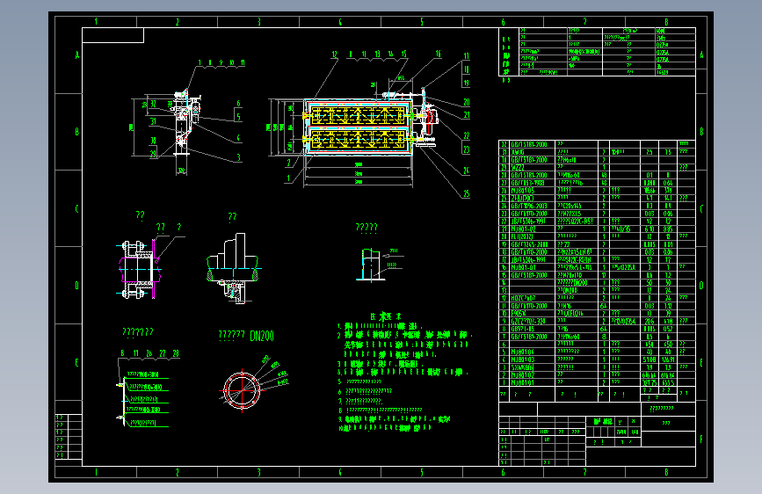
Task: Click the technical requirements heading above the notes
Action: click(x=386, y=316)
